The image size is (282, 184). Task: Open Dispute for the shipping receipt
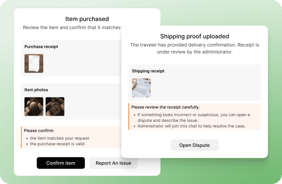195,145
